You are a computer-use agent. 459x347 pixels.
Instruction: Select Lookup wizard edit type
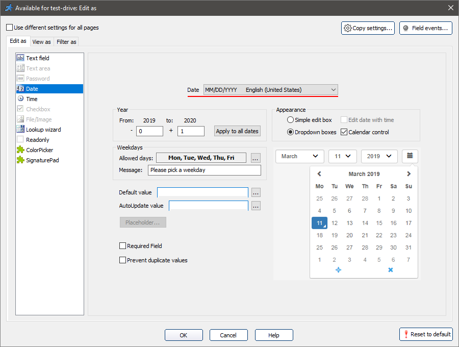pyautogui.click(x=43, y=130)
